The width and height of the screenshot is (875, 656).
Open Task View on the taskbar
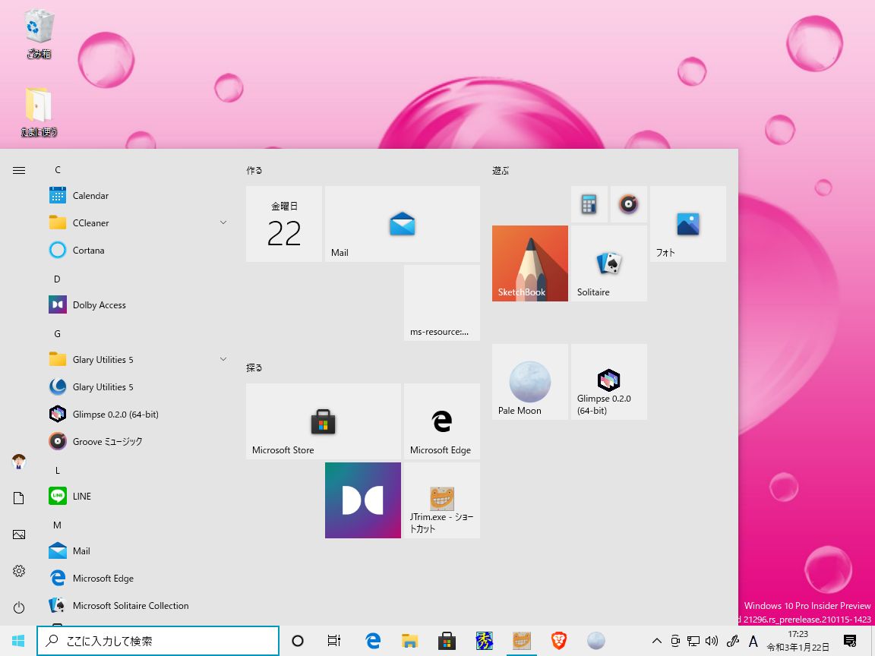tap(333, 641)
